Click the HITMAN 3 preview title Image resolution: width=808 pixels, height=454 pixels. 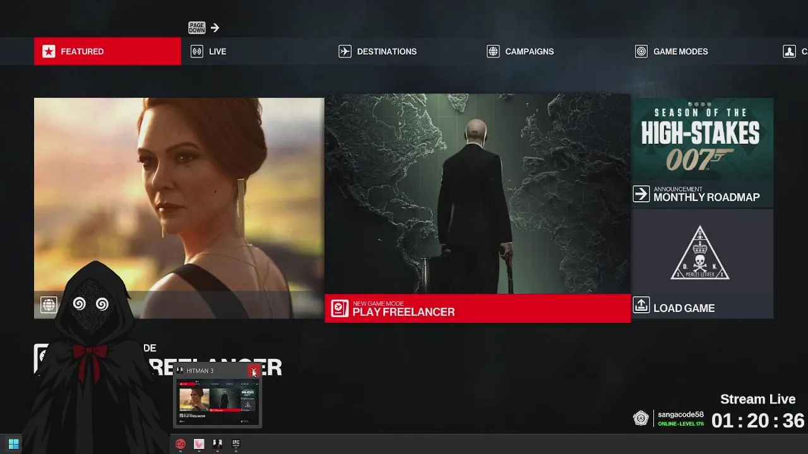[x=199, y=371]
